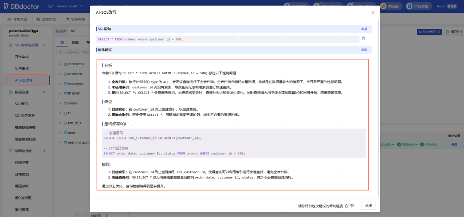This screenshot has height=217, width=464.
Task: Click 查看 link in the results row
Action: pos(454,145)
